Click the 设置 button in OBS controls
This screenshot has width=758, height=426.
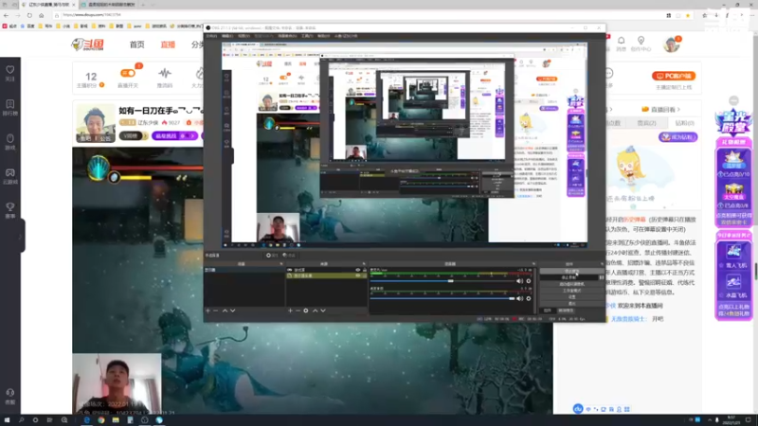coord(571,297)
